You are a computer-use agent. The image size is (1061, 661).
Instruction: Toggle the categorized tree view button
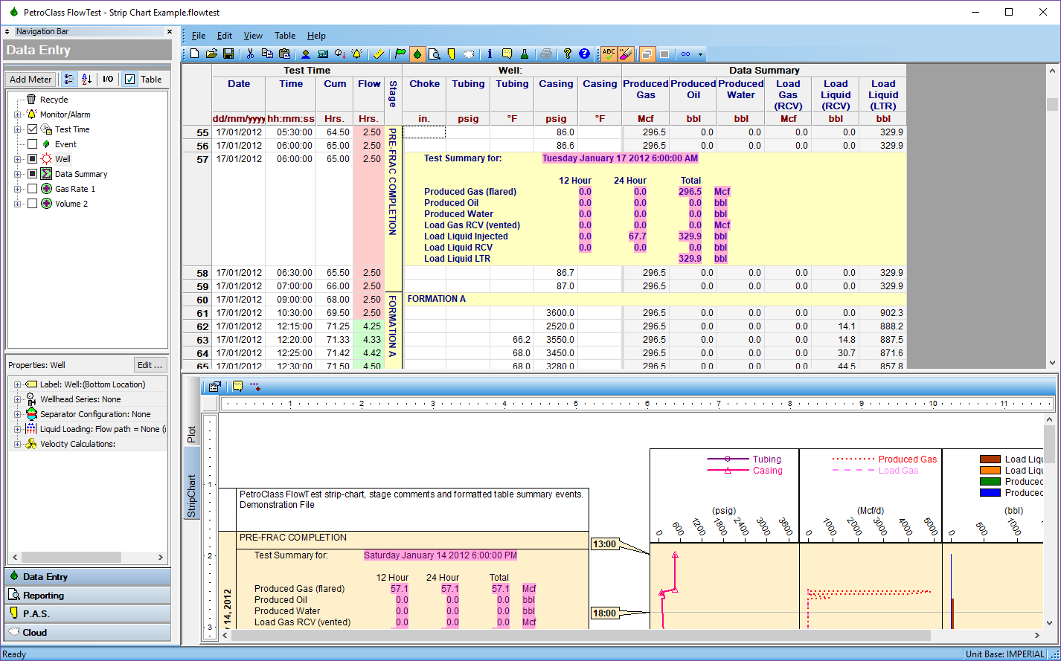point(69,80)
